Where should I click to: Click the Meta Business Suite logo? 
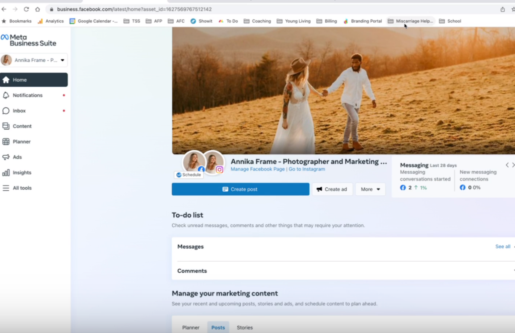(x=29, y=40)
